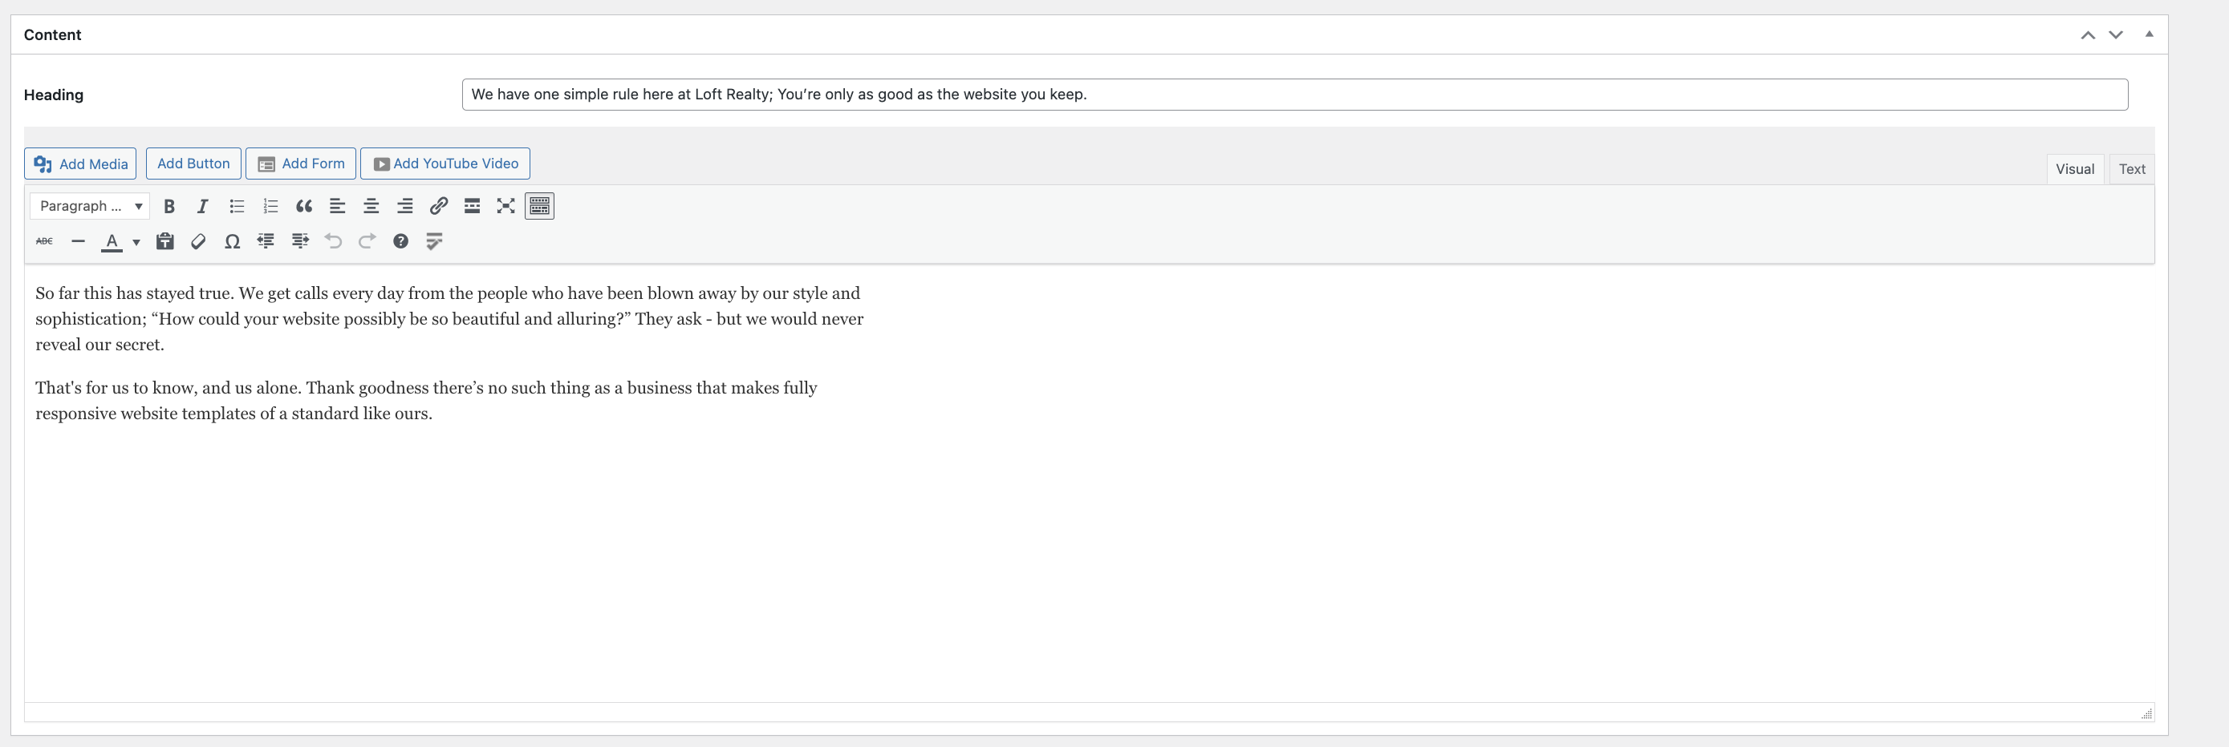Insert or edit a link
Viewport: 2229px width, 747px height.
pyautogui.click(x=439, y=206)
